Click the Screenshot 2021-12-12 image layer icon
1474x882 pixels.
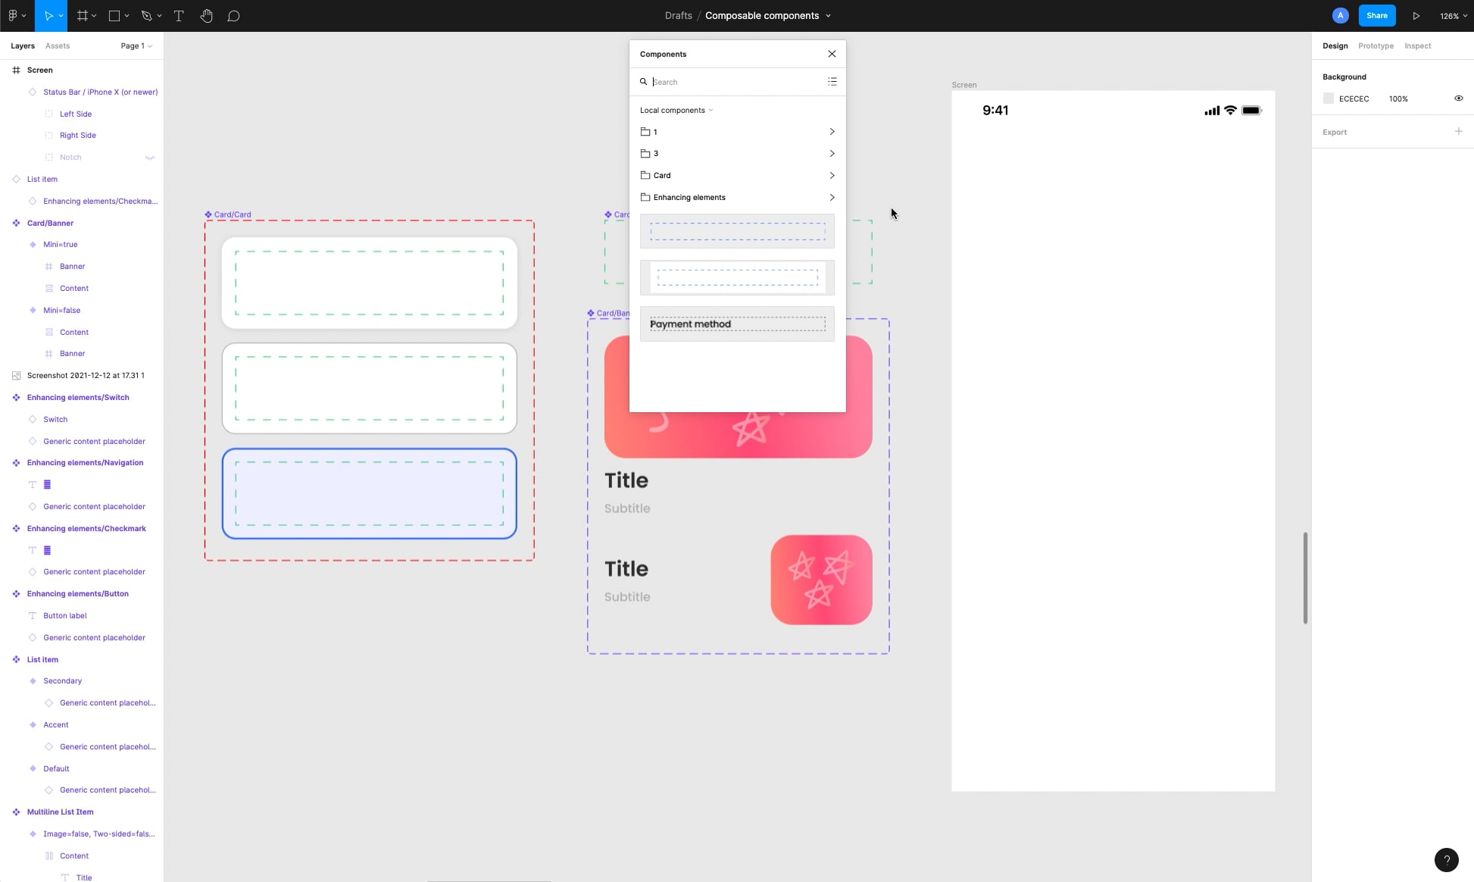click(16, 375)
